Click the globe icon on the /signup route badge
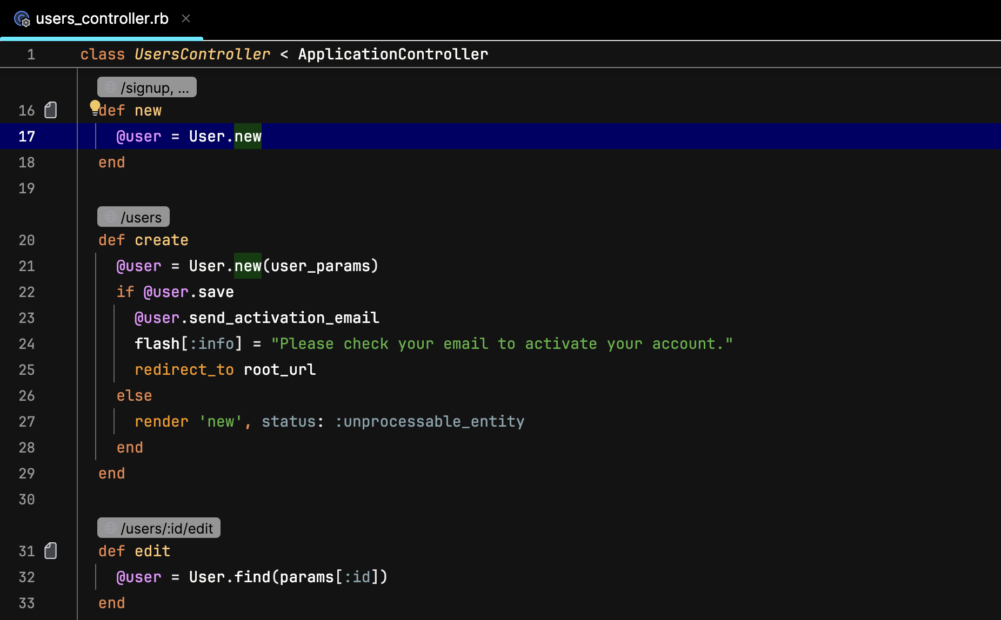This screenshot has height=620, width=1001. (110, 86)
